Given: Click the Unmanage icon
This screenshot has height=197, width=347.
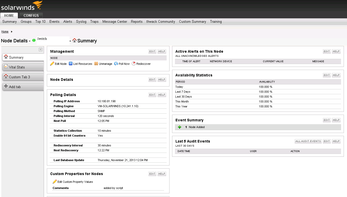Looking at the screenshot, I should pyautogui.click(x=96, y=64).
